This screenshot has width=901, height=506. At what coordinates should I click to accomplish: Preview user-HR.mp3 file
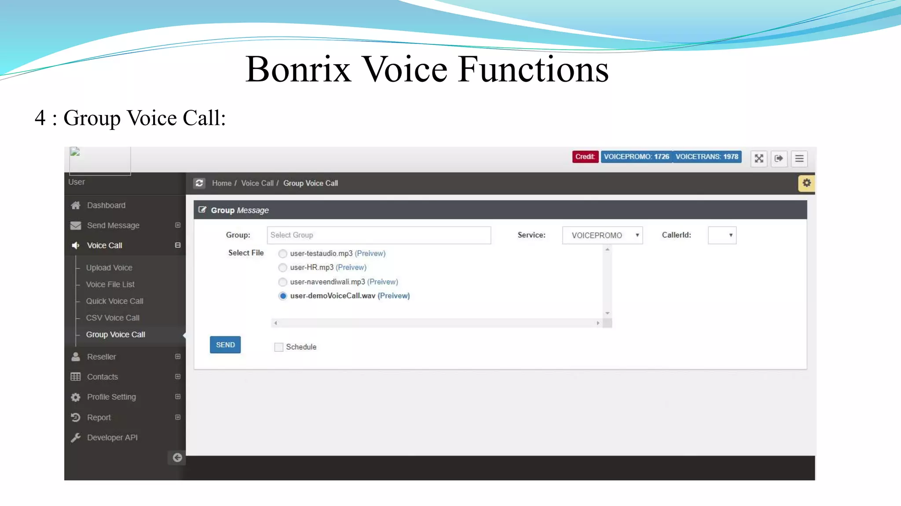click(x=351, y=267)
